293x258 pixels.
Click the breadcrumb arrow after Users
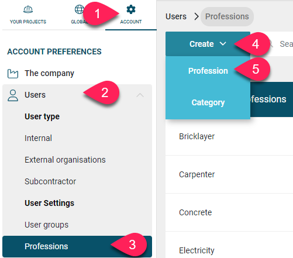click(x=197, y=16)
